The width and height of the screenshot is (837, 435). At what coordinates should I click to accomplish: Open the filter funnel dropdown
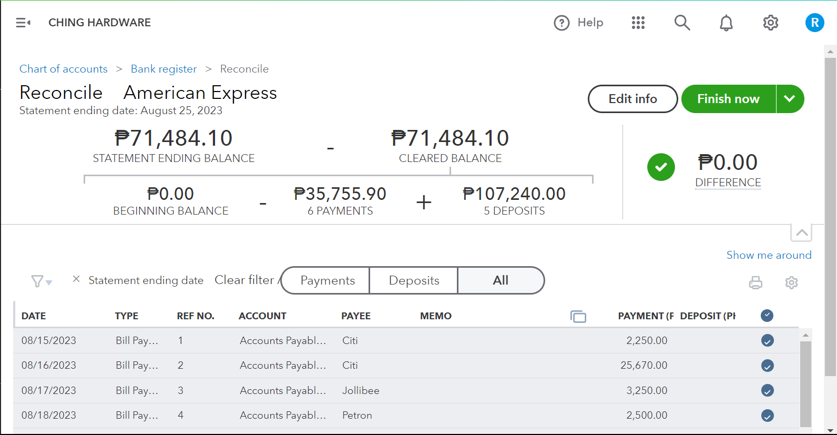[x=41, y=281]
